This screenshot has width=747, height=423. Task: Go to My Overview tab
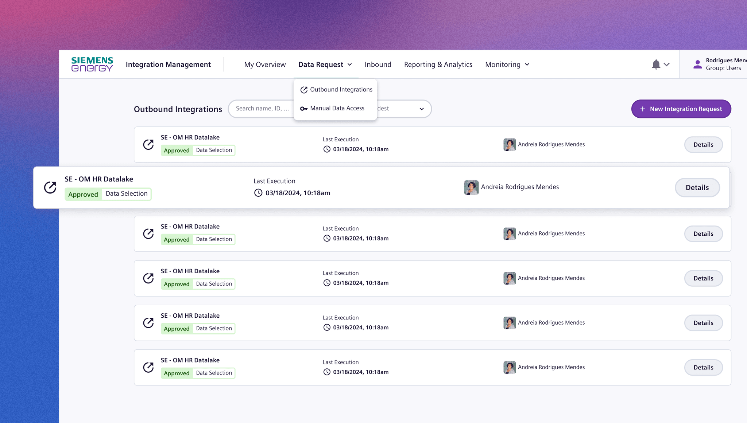pyautogui.click(x=265, y=64)
